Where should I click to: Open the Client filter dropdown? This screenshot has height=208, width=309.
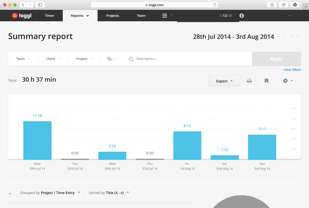click(x=53, y=59)
